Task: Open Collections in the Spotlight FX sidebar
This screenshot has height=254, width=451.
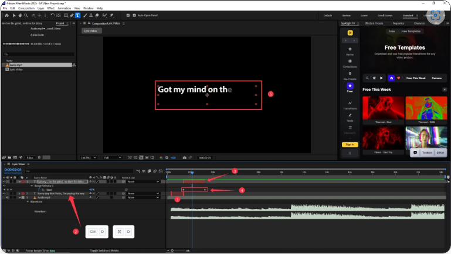Action: (350, 63)
